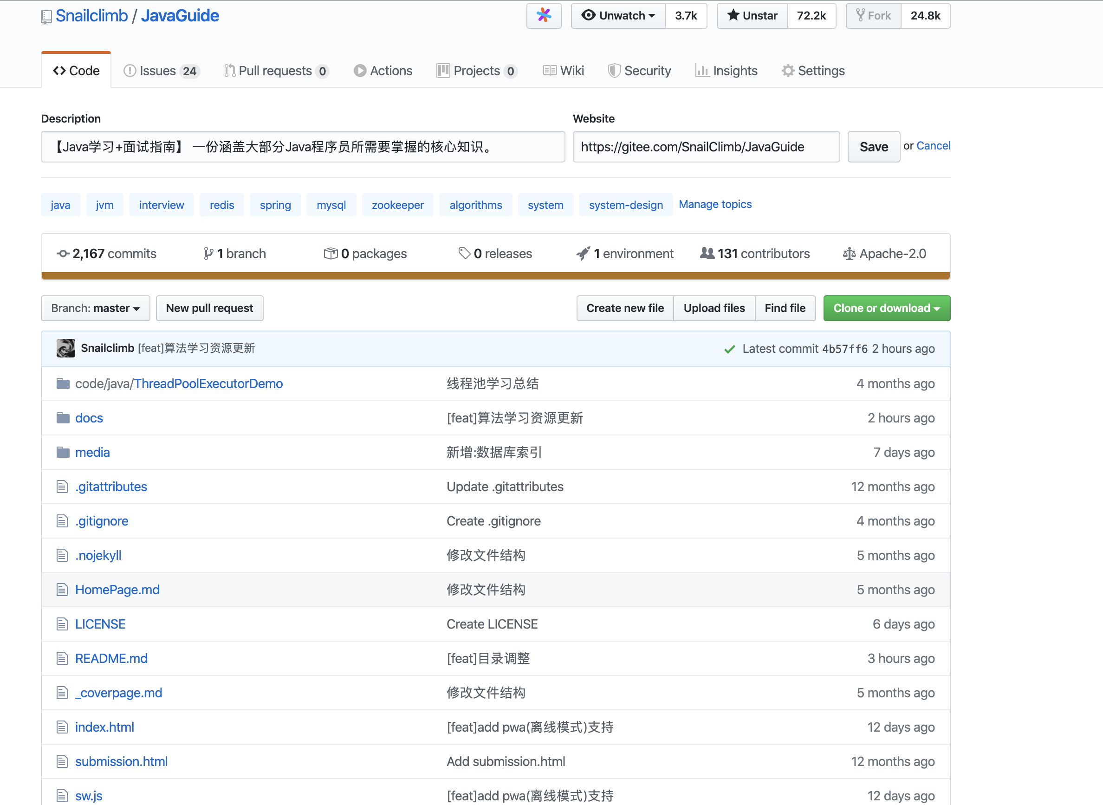Focus the Website URL input field
Viewport: 1103px width, 805px height.
click(706, 147)
